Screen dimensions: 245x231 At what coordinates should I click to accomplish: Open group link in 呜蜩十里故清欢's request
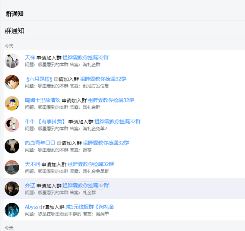(x=111, y=100)
